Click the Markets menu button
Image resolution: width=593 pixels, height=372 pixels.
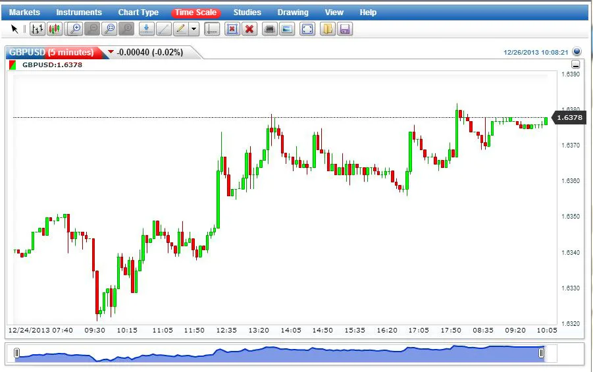coord(24,13)
